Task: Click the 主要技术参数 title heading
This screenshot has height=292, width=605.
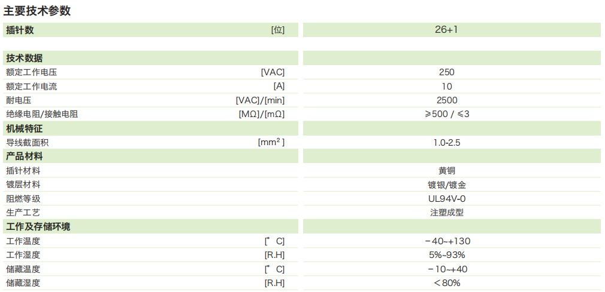Action: point(37,10)
